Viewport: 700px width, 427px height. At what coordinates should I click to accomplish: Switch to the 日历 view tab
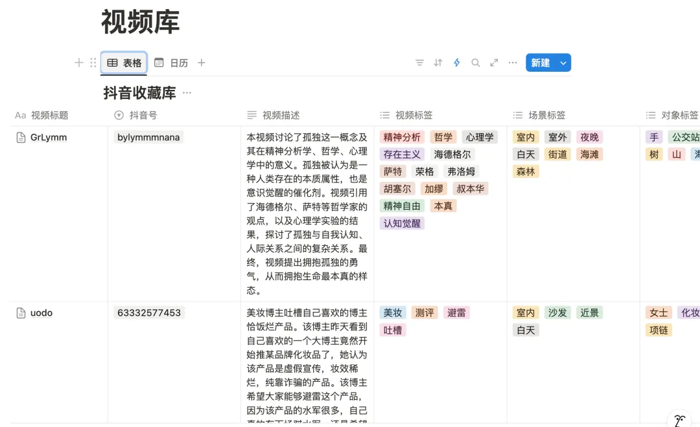[x=172, y=63]
